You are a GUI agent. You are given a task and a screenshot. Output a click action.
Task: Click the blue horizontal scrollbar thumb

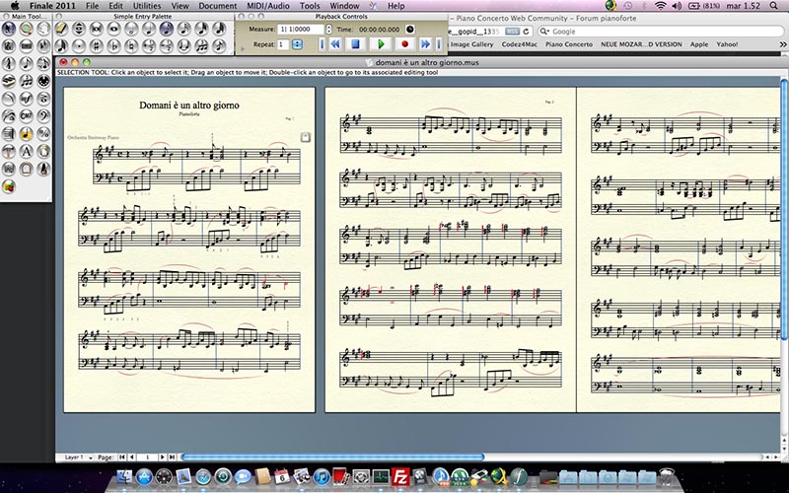(x=332, y=458)
